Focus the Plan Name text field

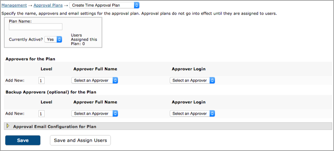[36, 27]
